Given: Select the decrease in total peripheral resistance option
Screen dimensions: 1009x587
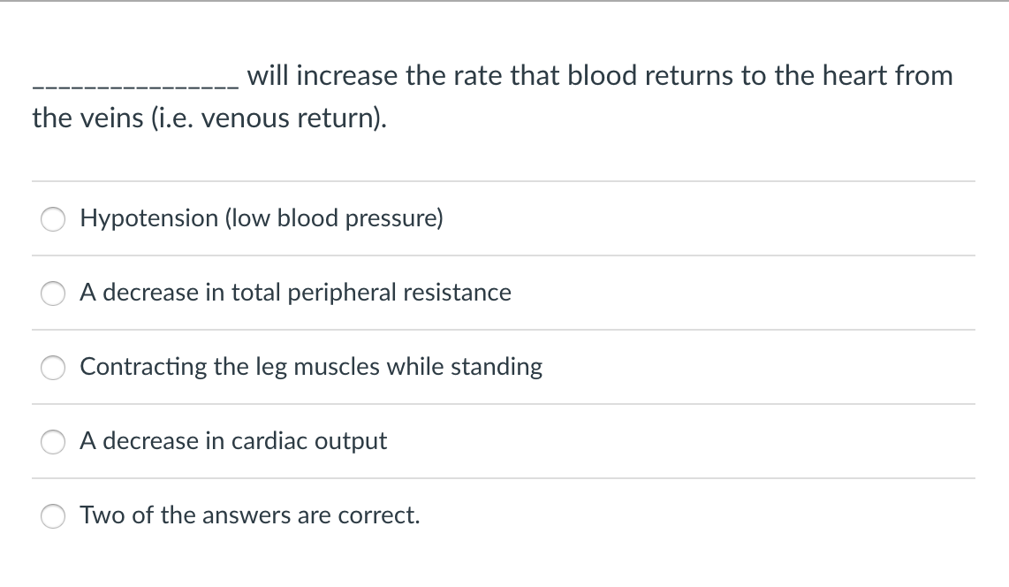Looking at the screenshot, I should click(x=52, y=293).
